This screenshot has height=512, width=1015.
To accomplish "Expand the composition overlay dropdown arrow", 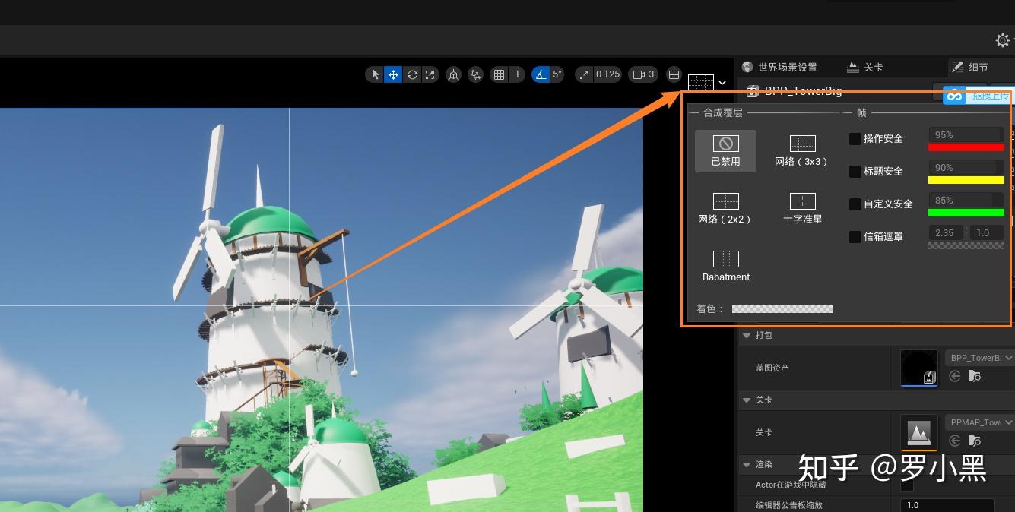I will point(722,83).
